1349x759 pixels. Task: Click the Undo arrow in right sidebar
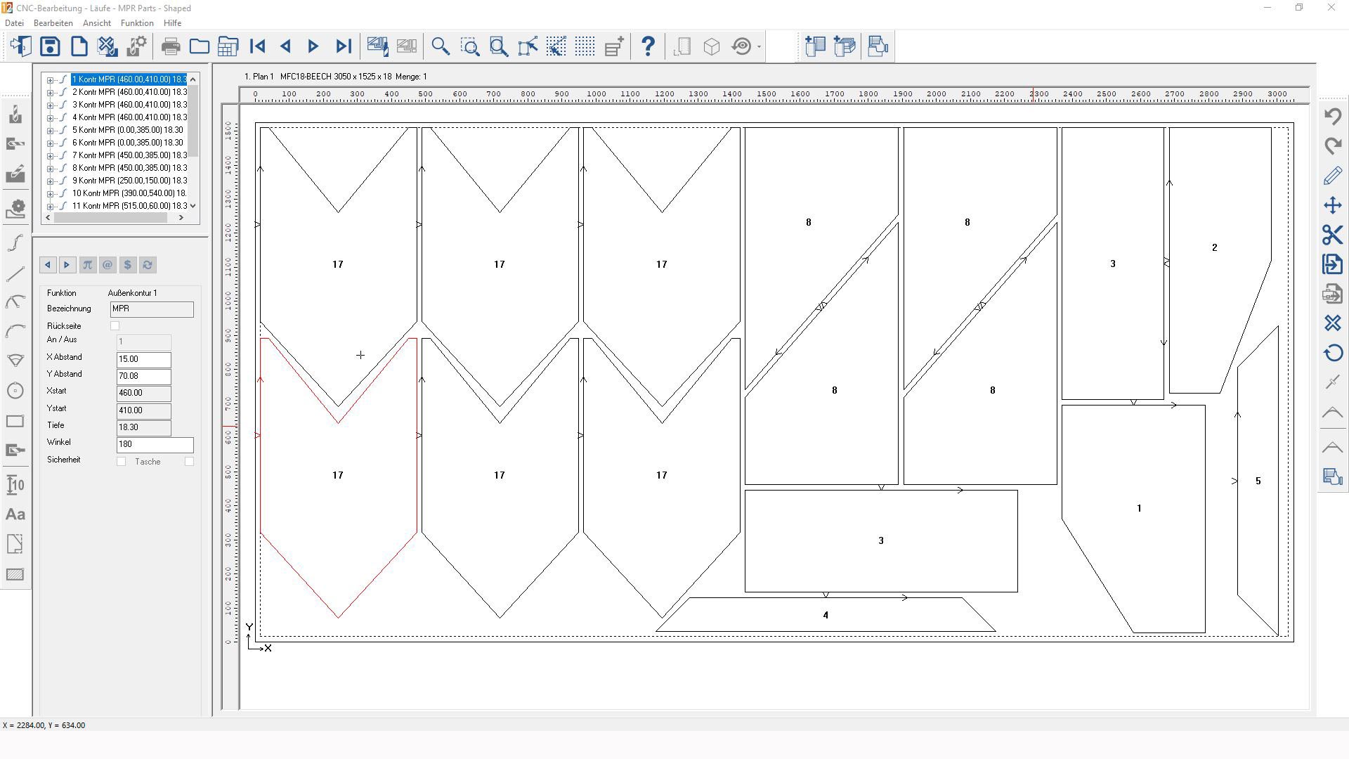1333,116
